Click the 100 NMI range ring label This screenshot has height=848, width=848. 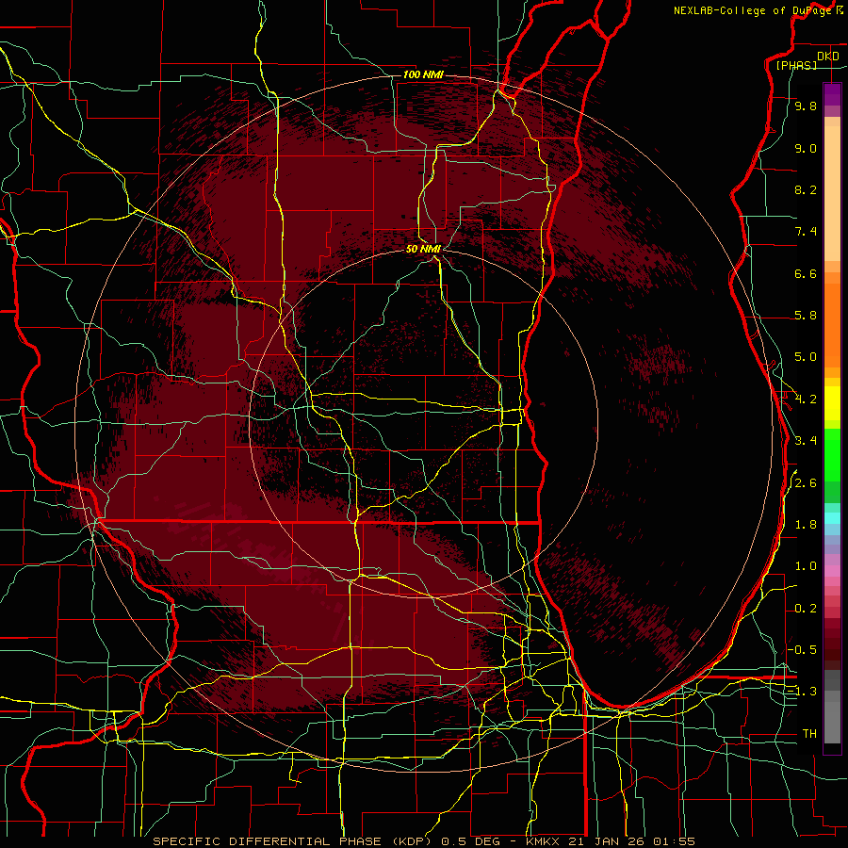[423, 74]
